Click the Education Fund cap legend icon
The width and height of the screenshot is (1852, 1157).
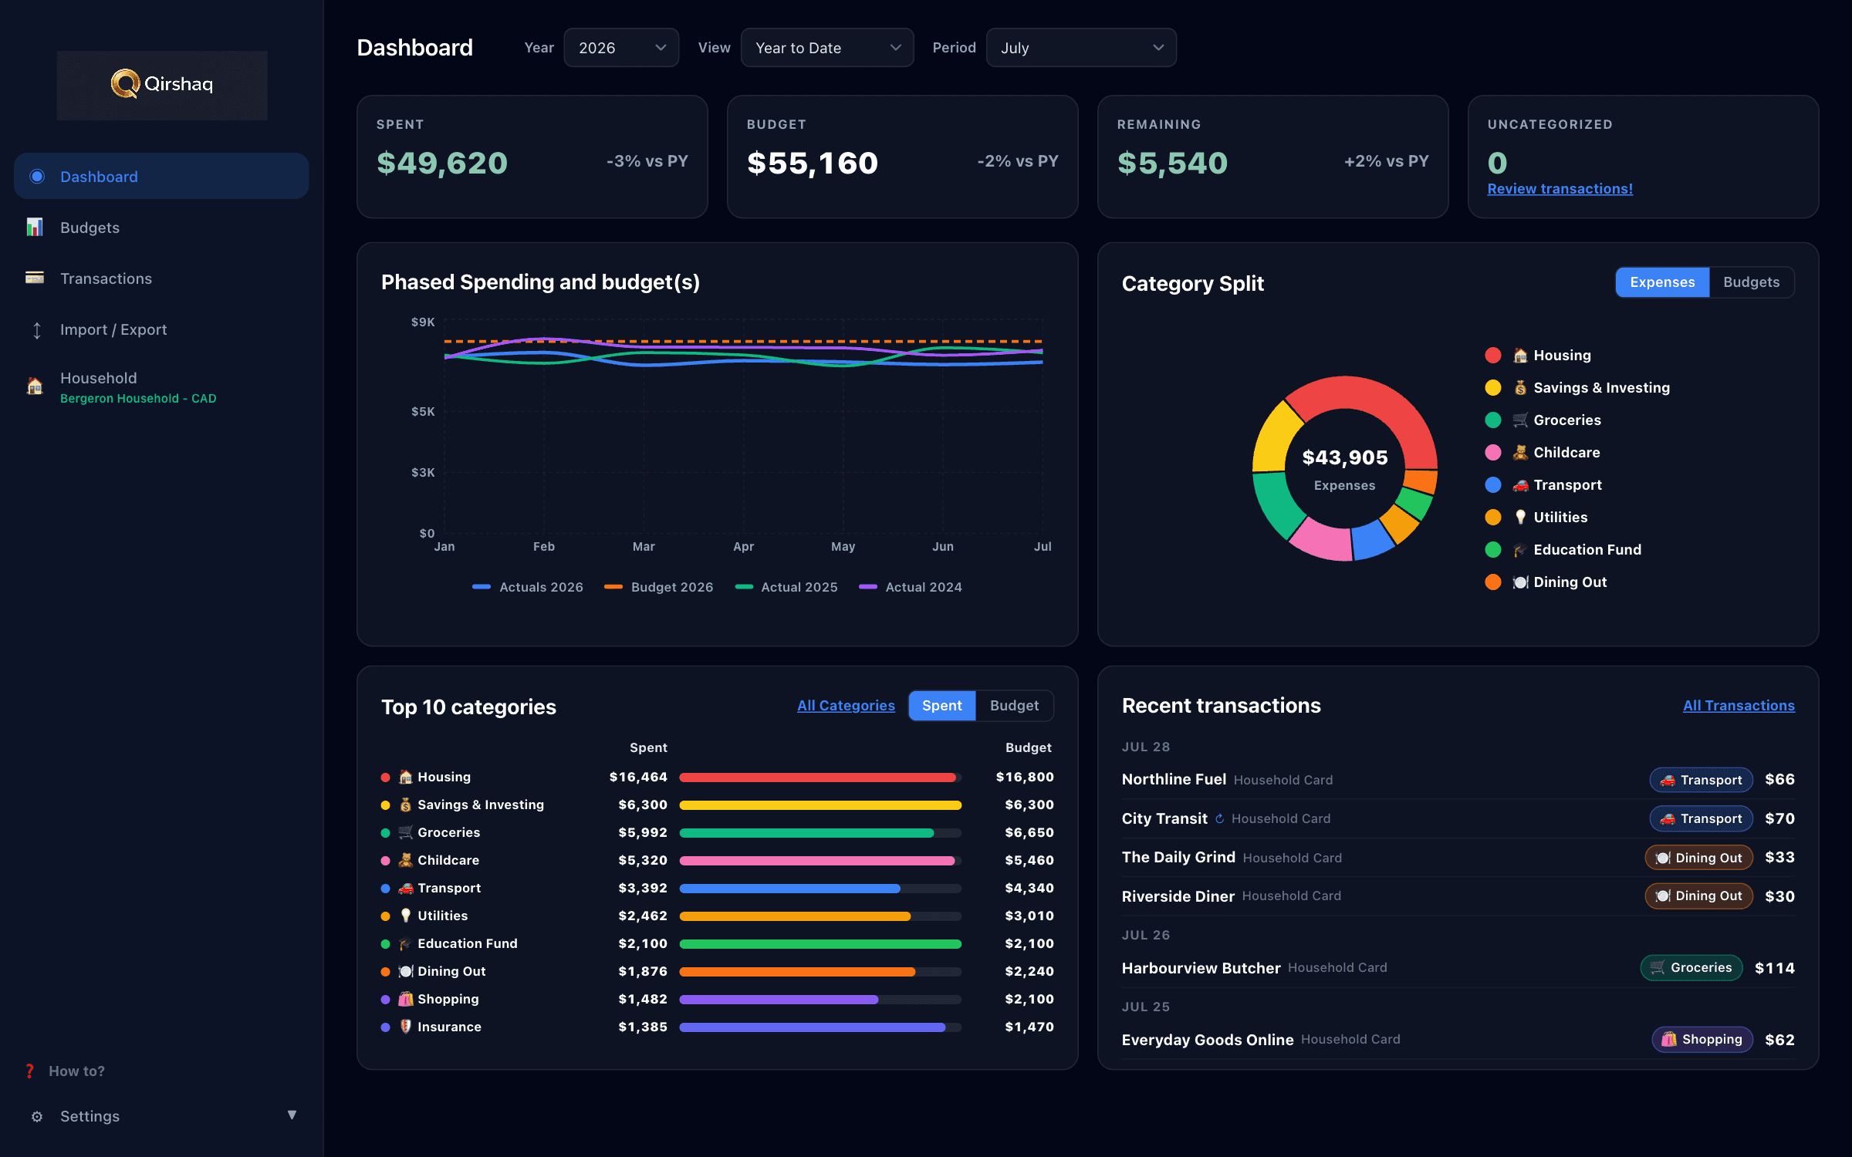(x=1520, y=549)
